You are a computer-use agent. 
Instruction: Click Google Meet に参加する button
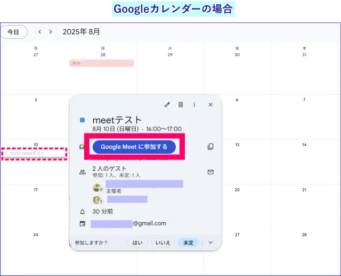[134, 147]
